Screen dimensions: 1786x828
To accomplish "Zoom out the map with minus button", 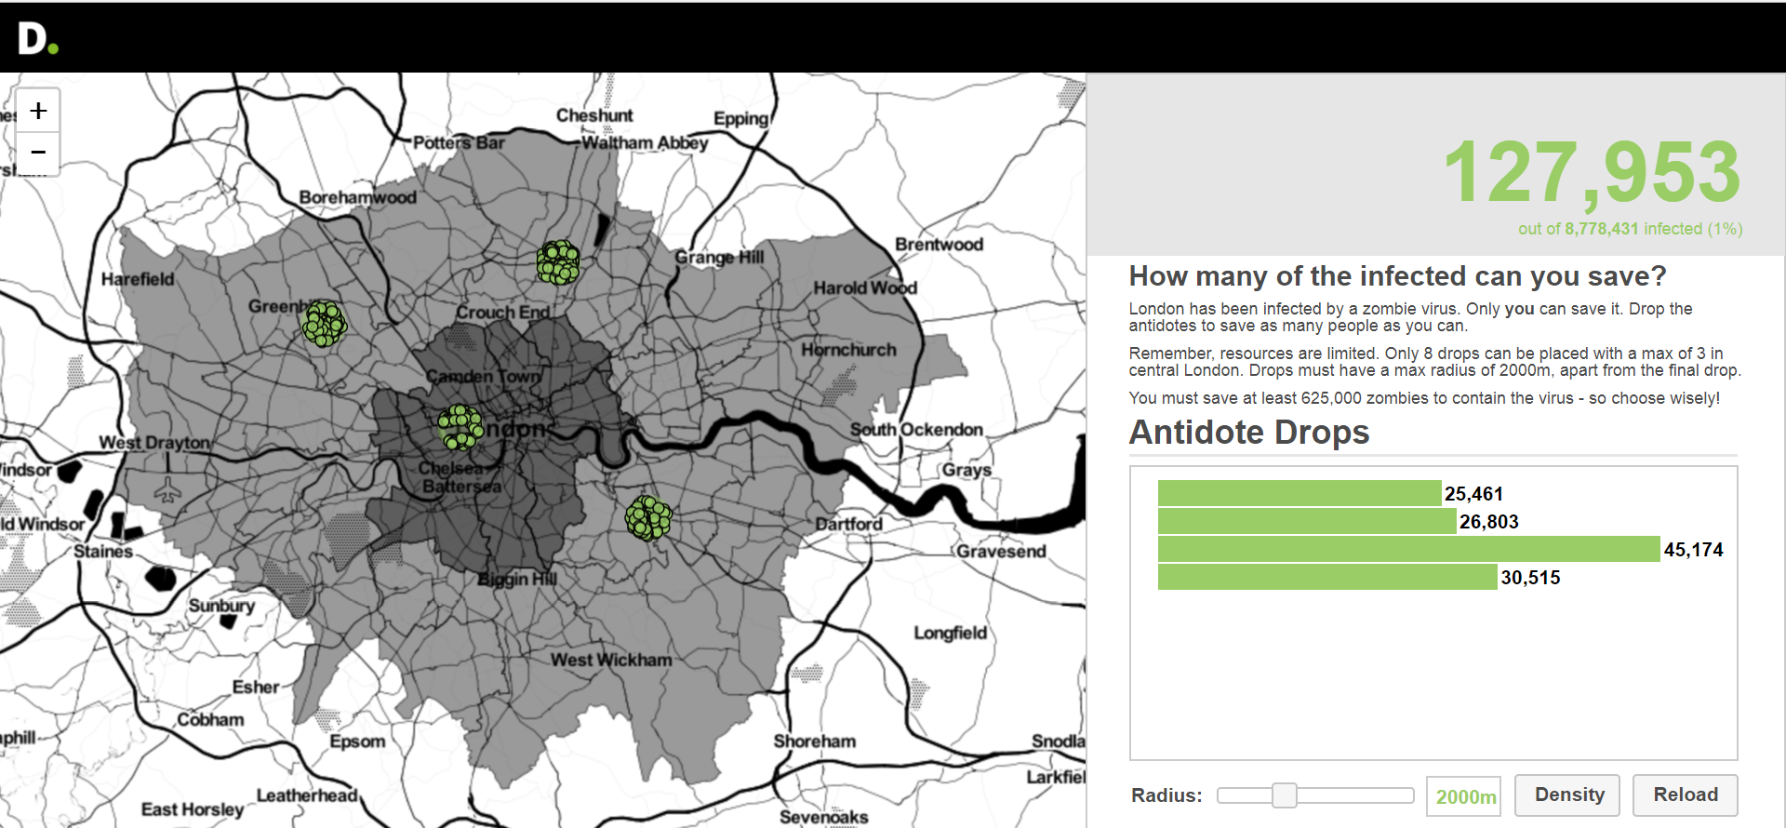I will point(38,153).
